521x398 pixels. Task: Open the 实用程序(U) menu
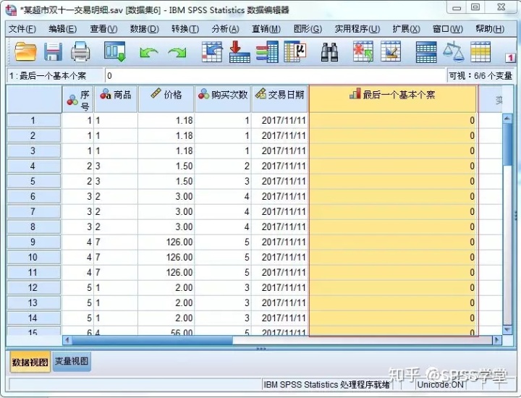pyautogui.click(x=357, y=29)
